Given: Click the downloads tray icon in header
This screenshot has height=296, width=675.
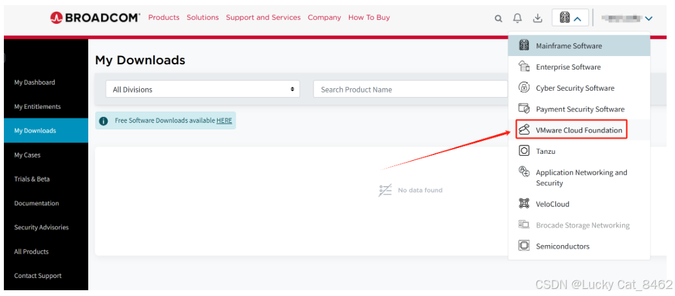Looking at the screenshot, I should tap(537, 18).
